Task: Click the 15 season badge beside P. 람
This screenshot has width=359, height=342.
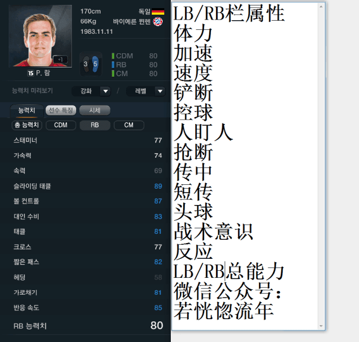Action: point(30,73)
